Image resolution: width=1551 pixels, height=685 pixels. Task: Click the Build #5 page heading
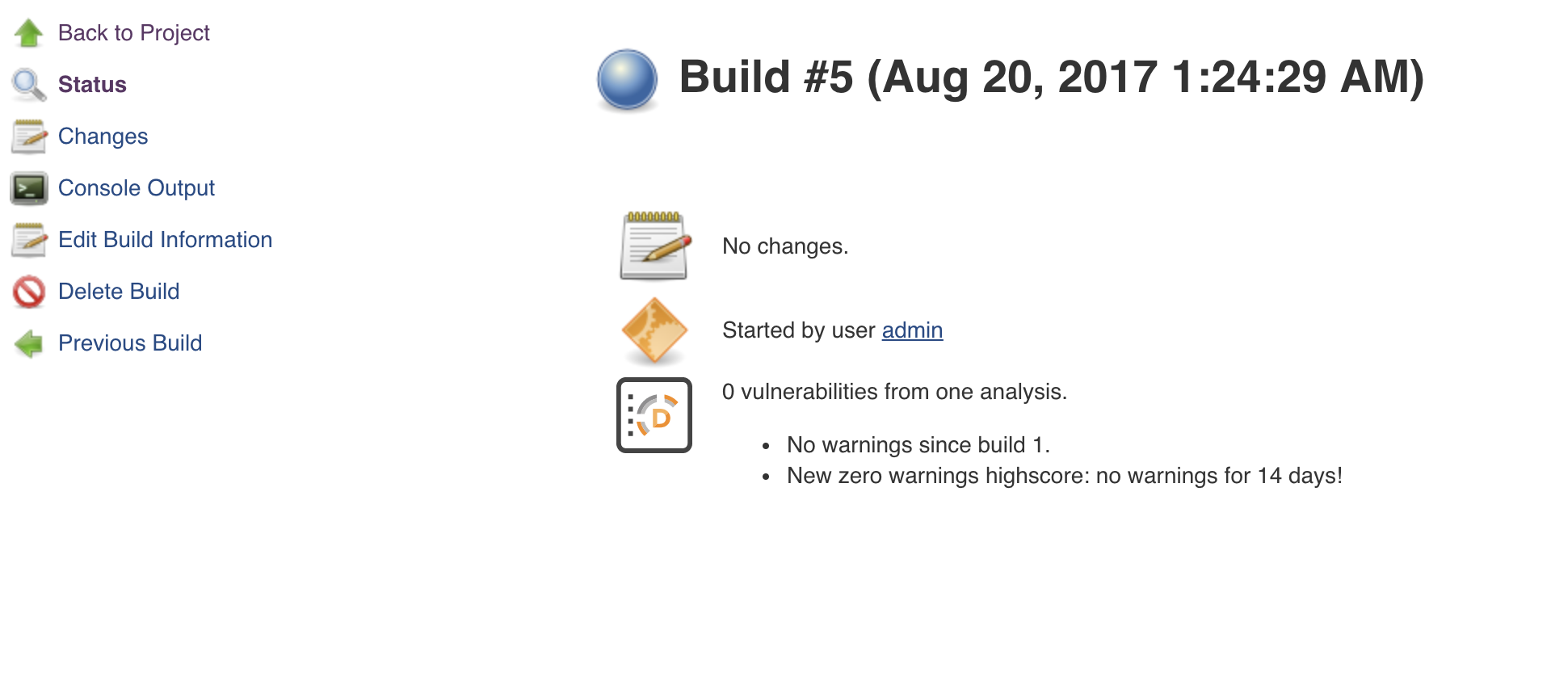tap(1050, 78)
